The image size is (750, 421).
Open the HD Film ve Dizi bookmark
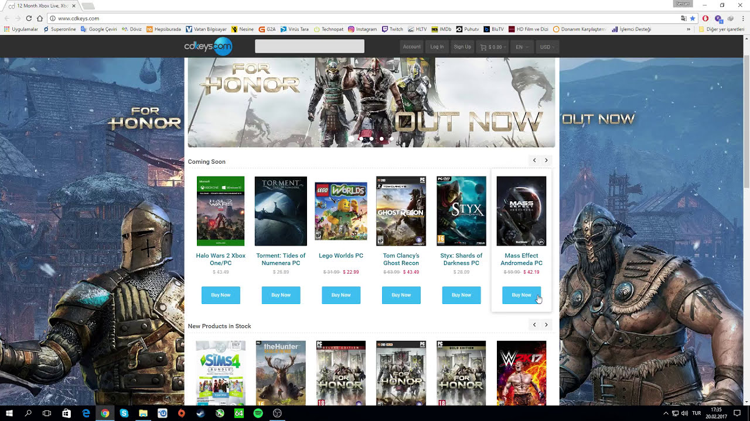[529, 29]
